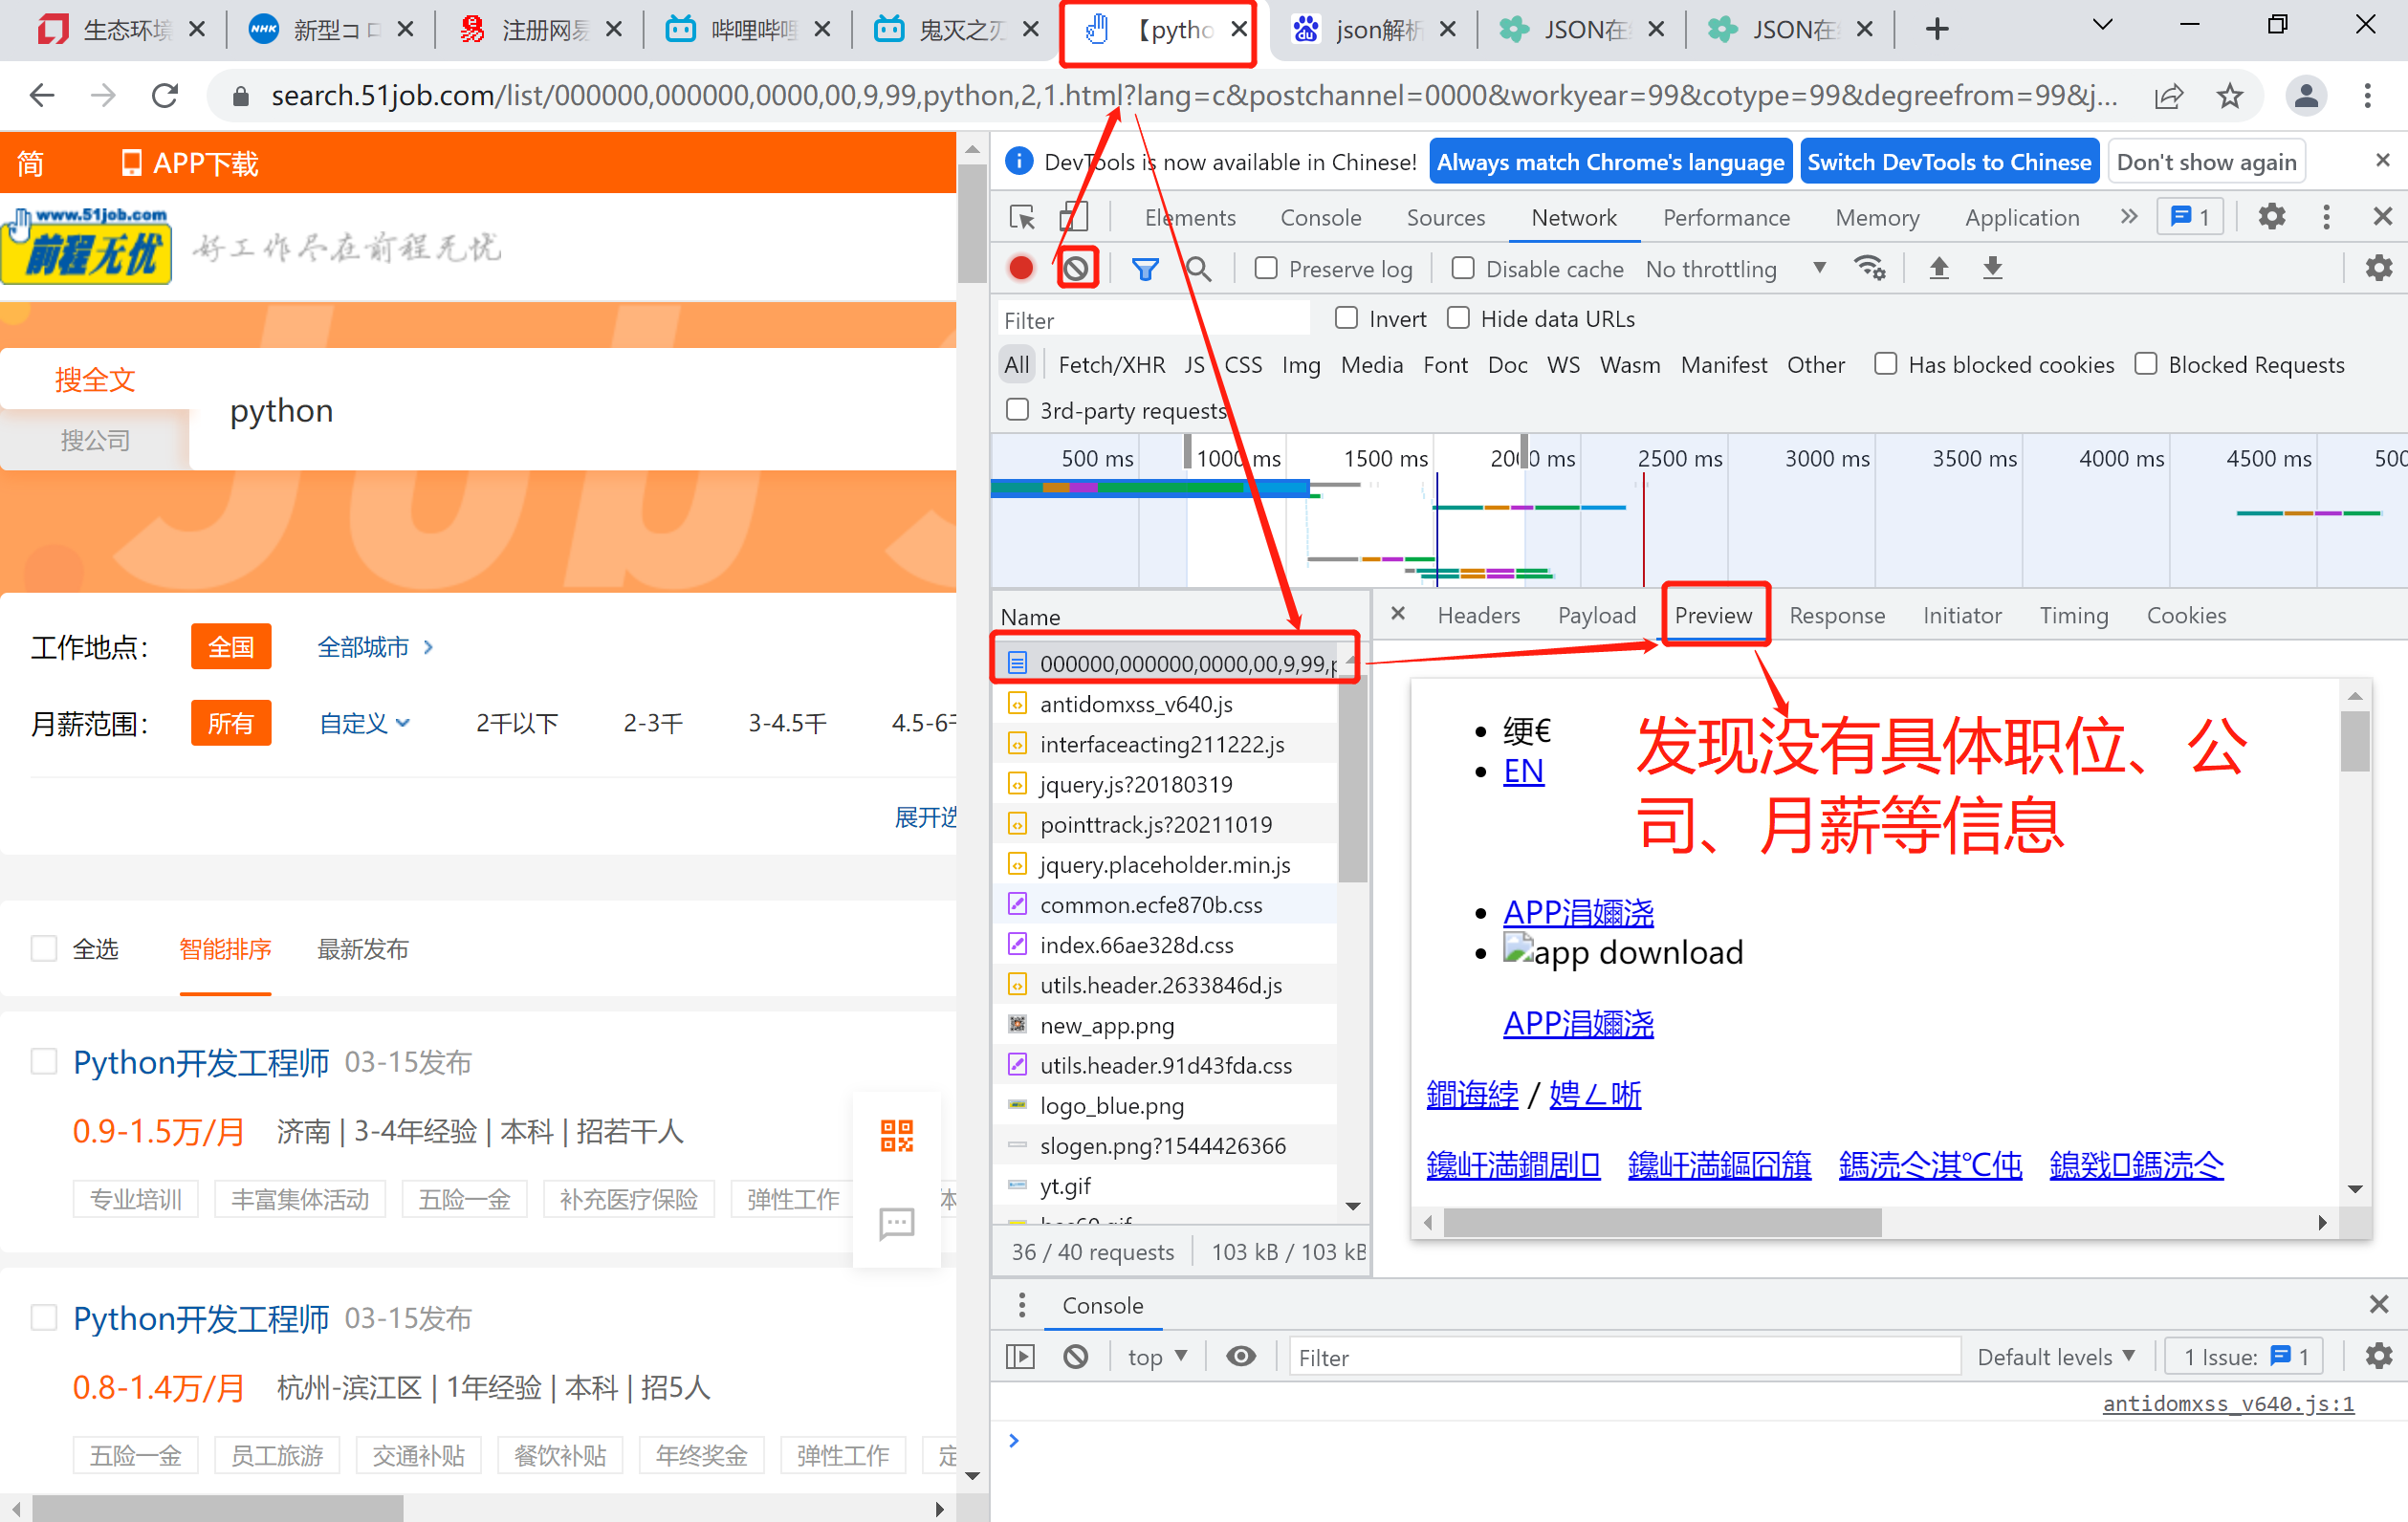Open the Headers tab

coord(1478,615)
